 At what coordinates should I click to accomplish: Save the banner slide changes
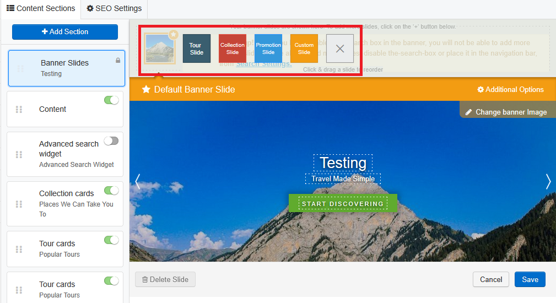coord(530,279)
